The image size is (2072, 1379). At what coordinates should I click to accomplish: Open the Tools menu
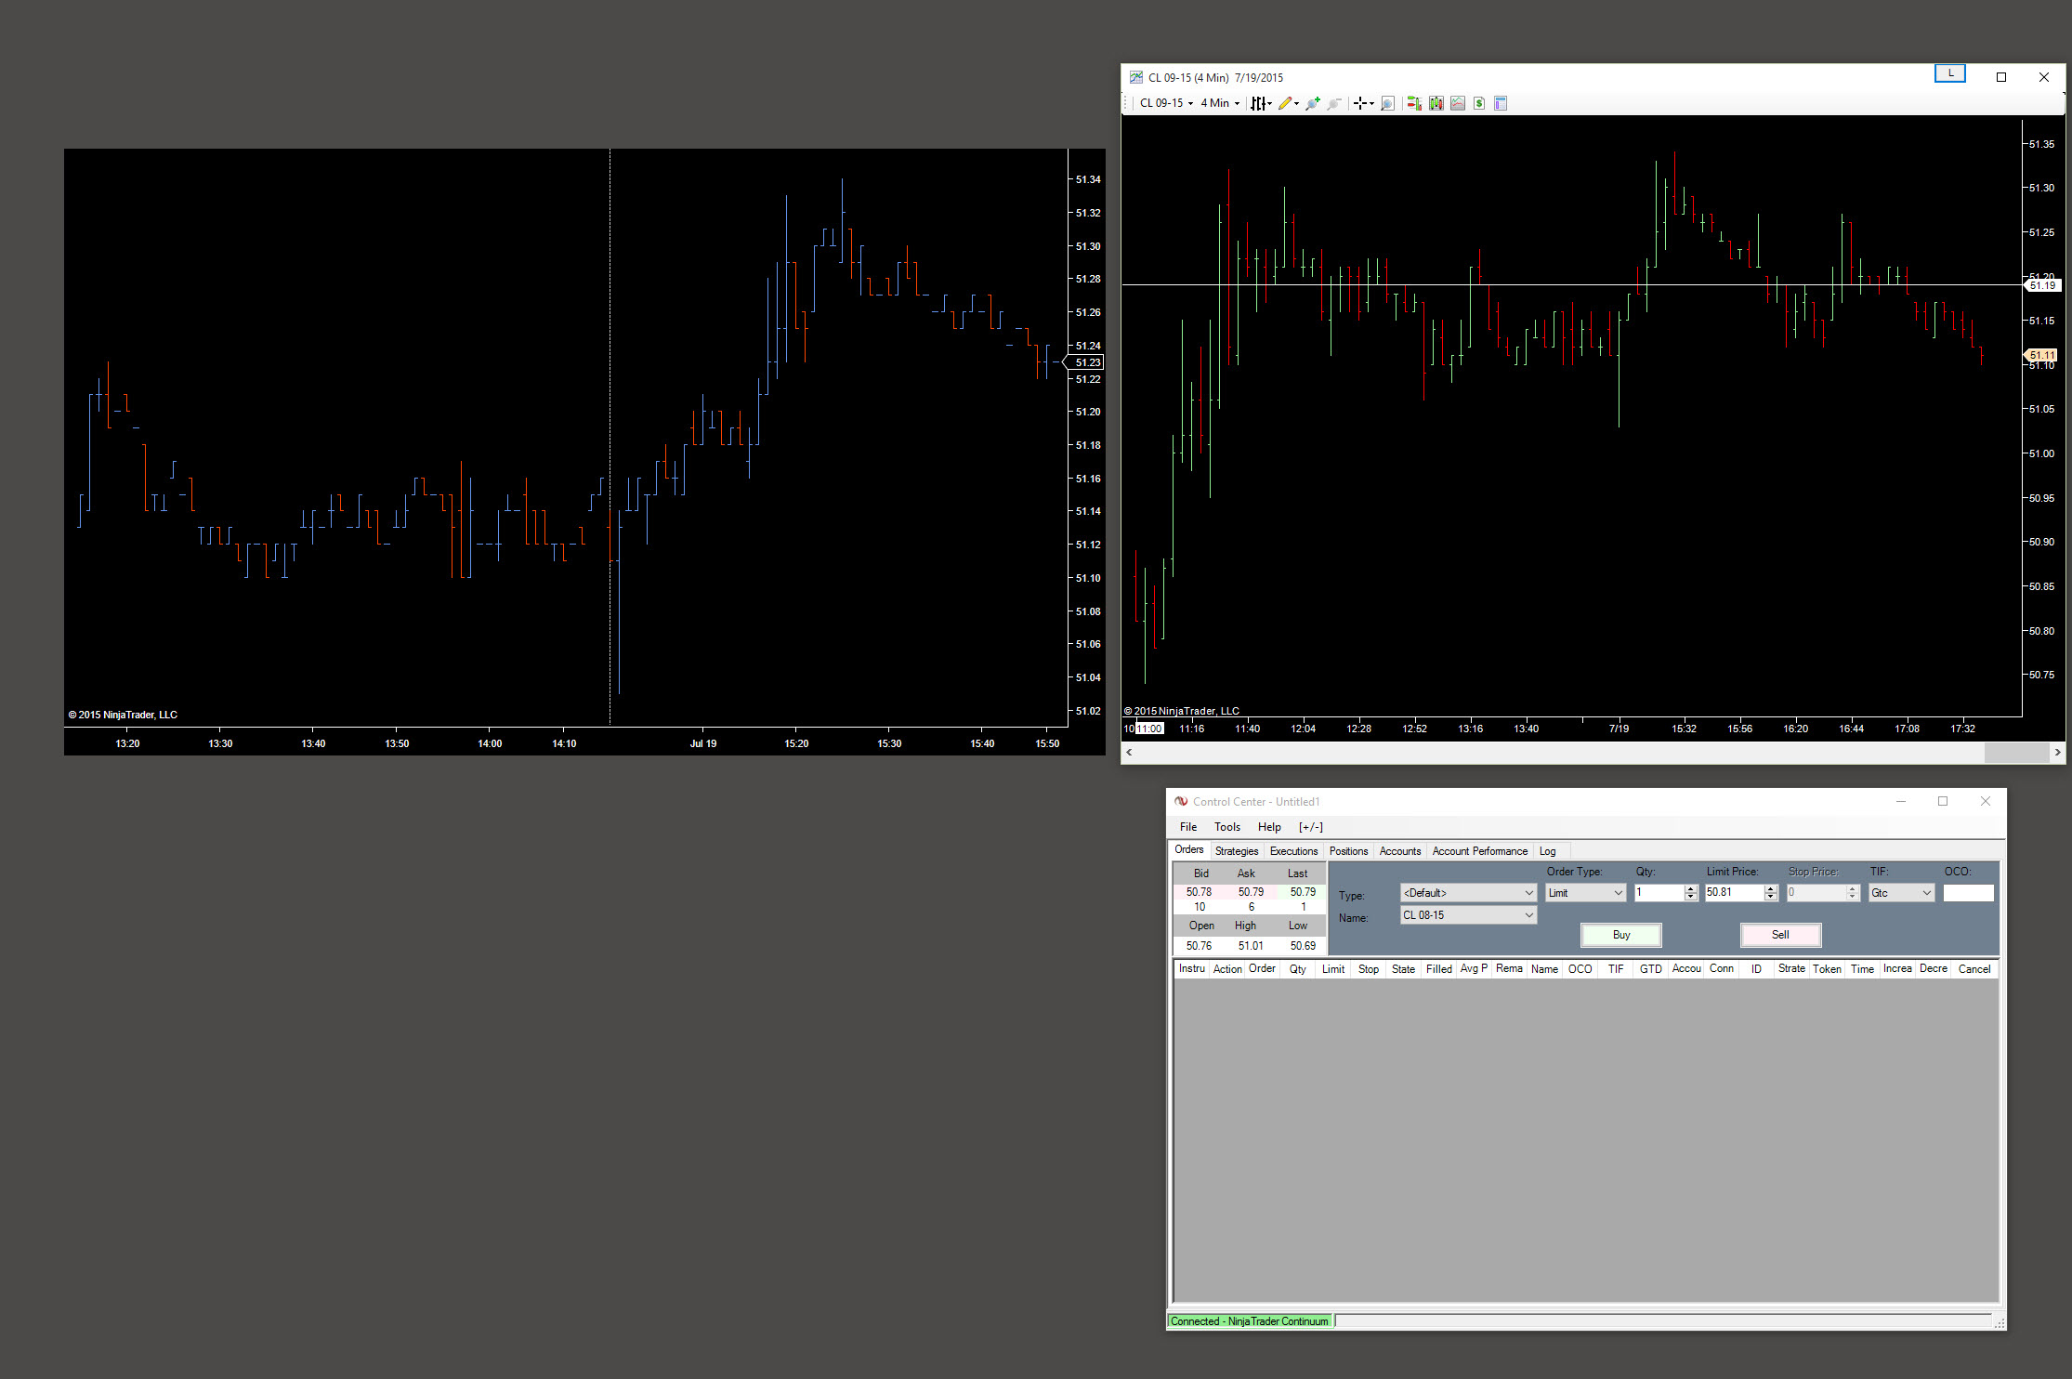1226,827
